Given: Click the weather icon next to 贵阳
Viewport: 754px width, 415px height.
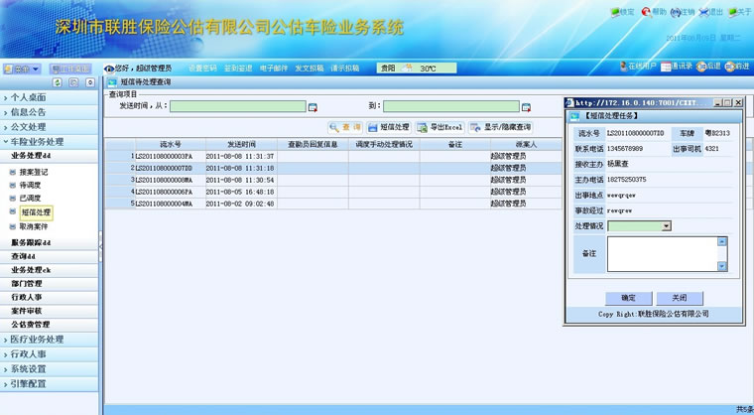Looking at the screenshot, I should 407,68.
